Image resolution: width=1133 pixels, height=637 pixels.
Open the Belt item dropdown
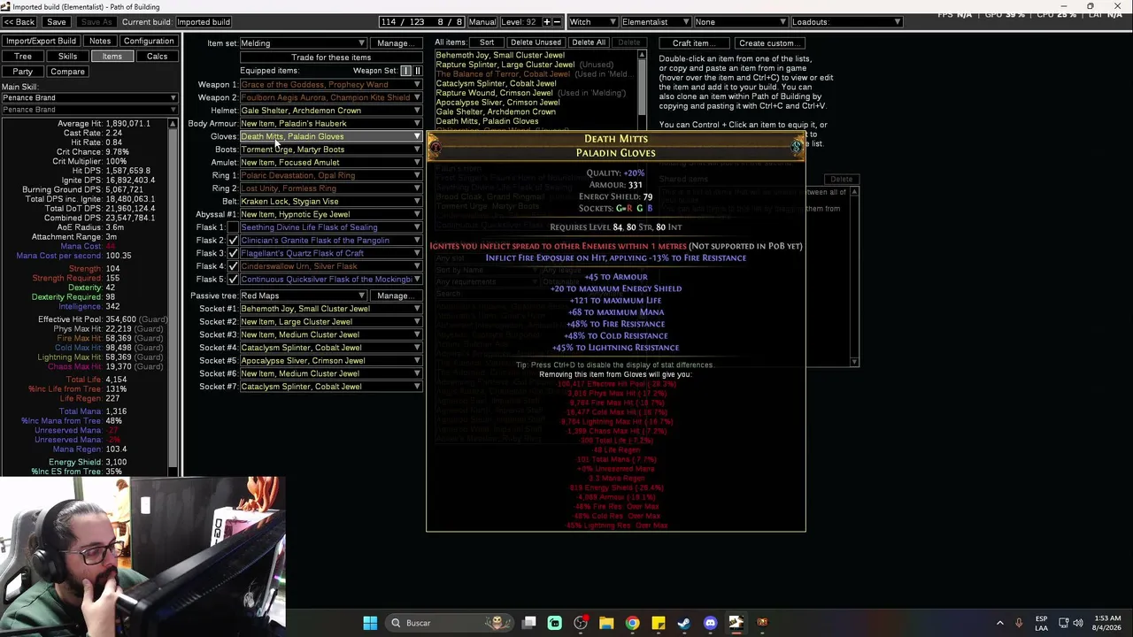click(x=331, y=202)
